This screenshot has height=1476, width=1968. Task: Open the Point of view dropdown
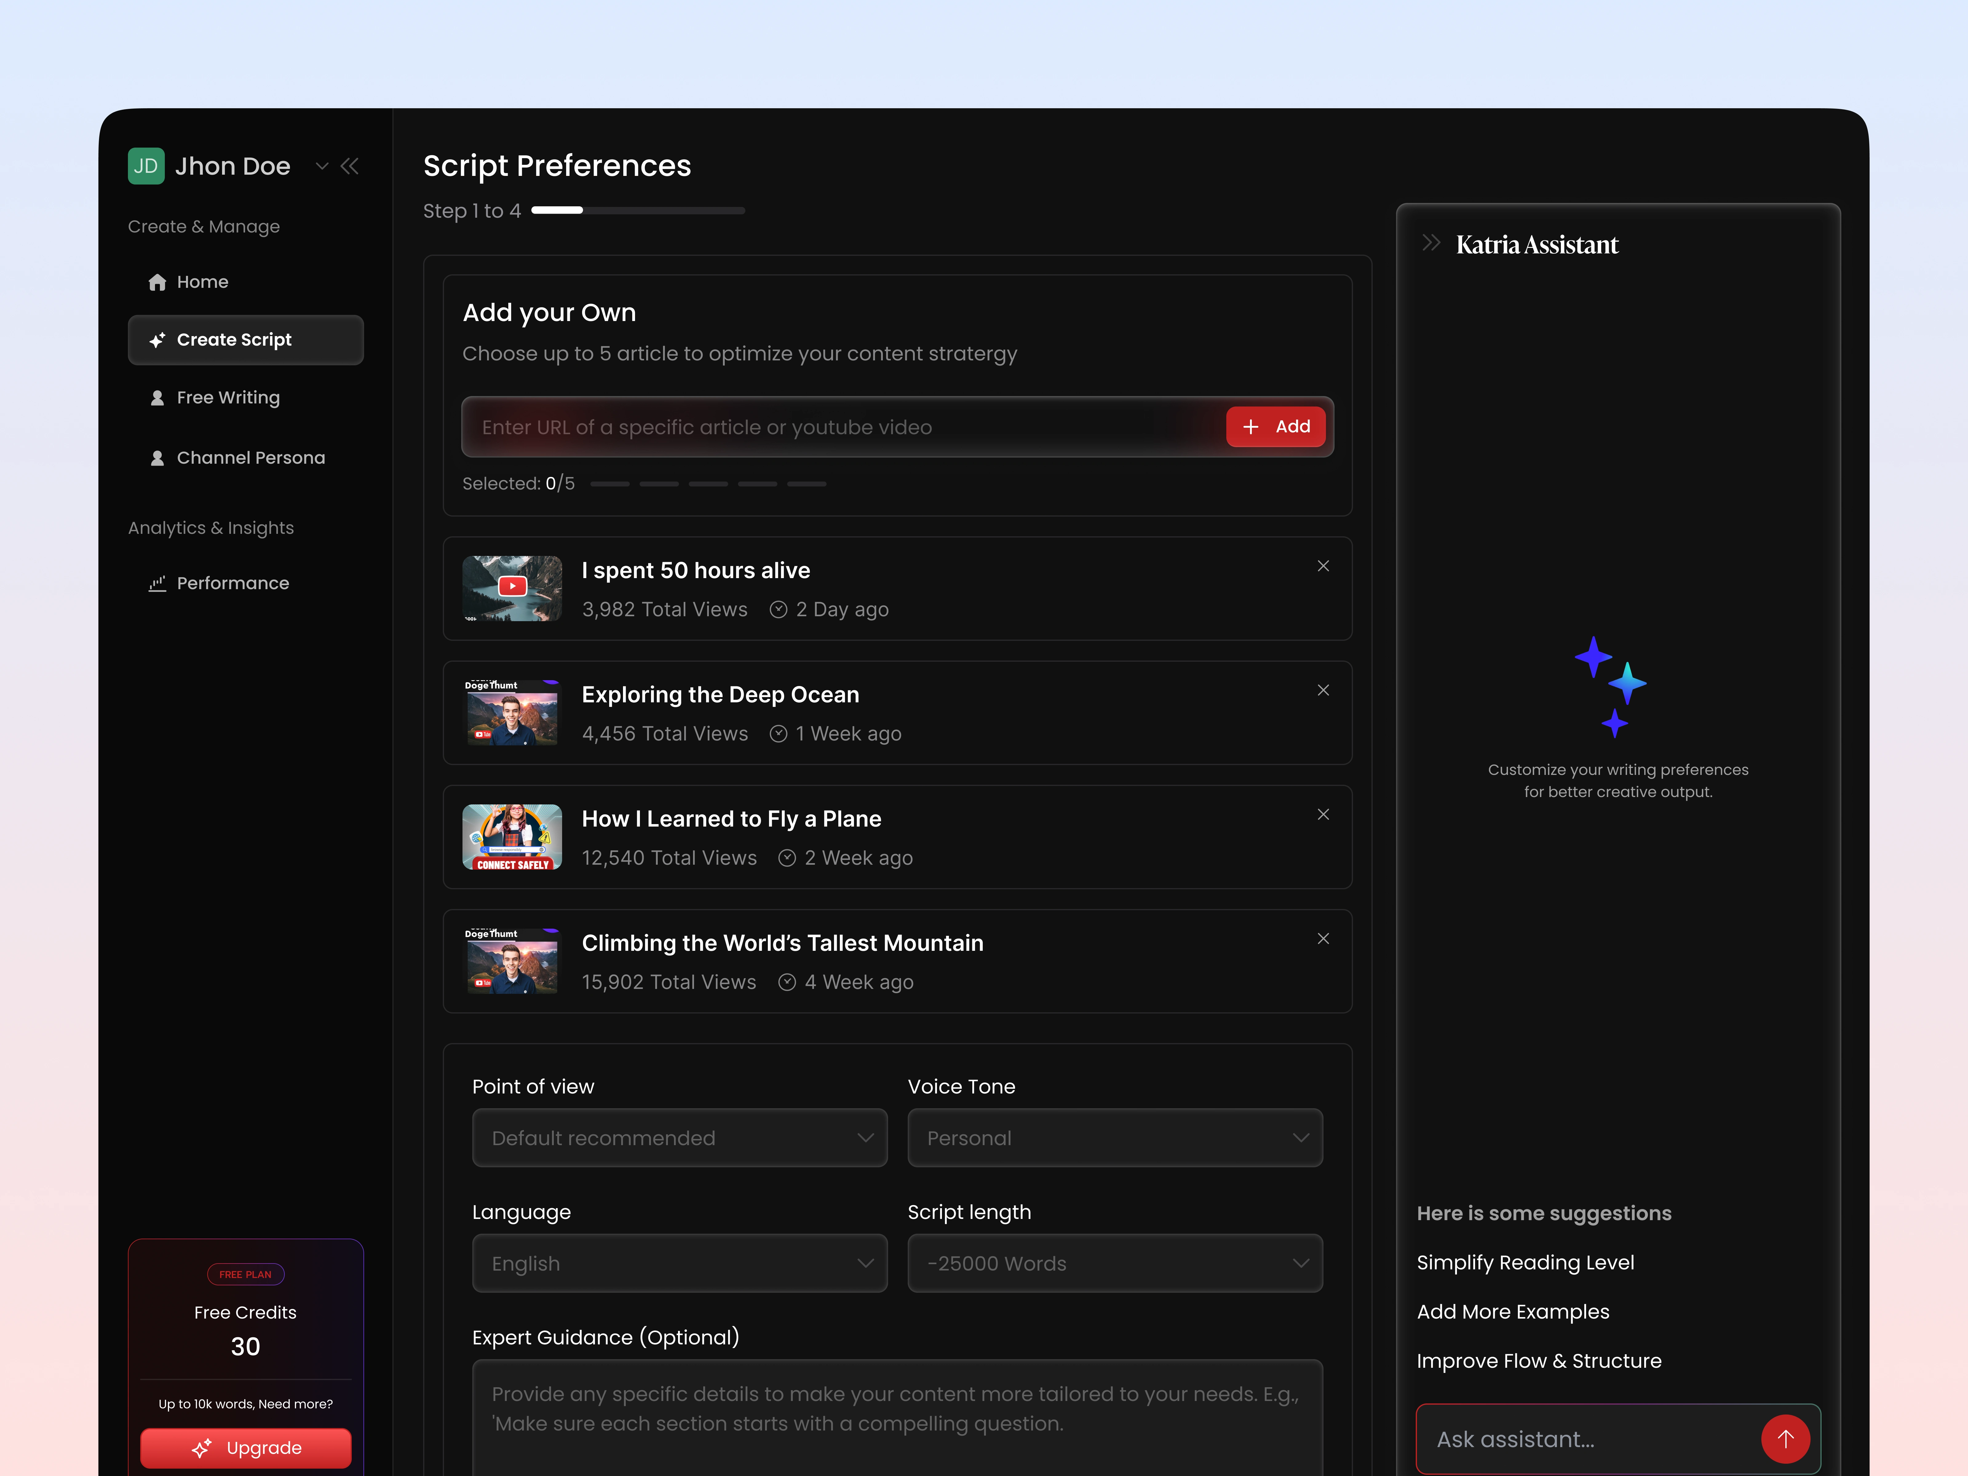(679, 1138)
